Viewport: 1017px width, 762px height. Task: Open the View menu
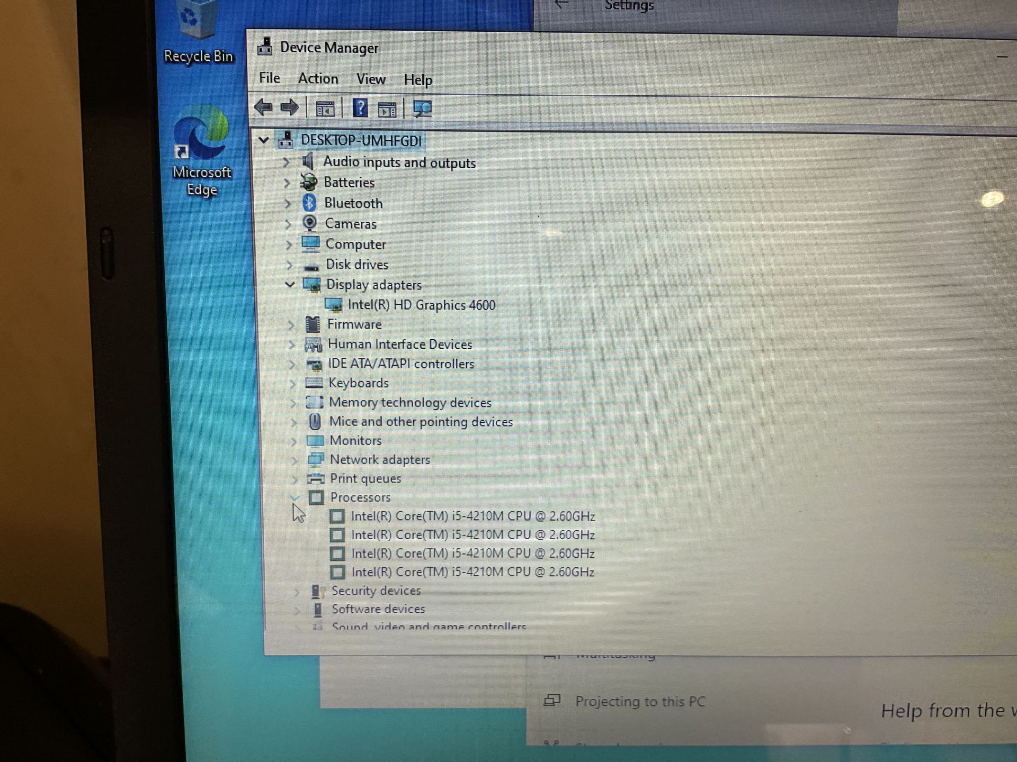coord(371,79)
